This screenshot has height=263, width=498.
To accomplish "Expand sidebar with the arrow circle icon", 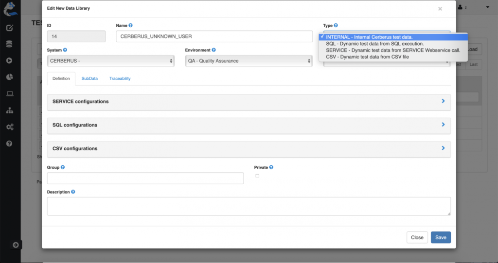I will pos(16,245).
